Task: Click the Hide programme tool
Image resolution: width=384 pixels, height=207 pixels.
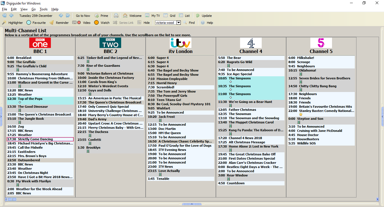Action: [x=144, y=23]
